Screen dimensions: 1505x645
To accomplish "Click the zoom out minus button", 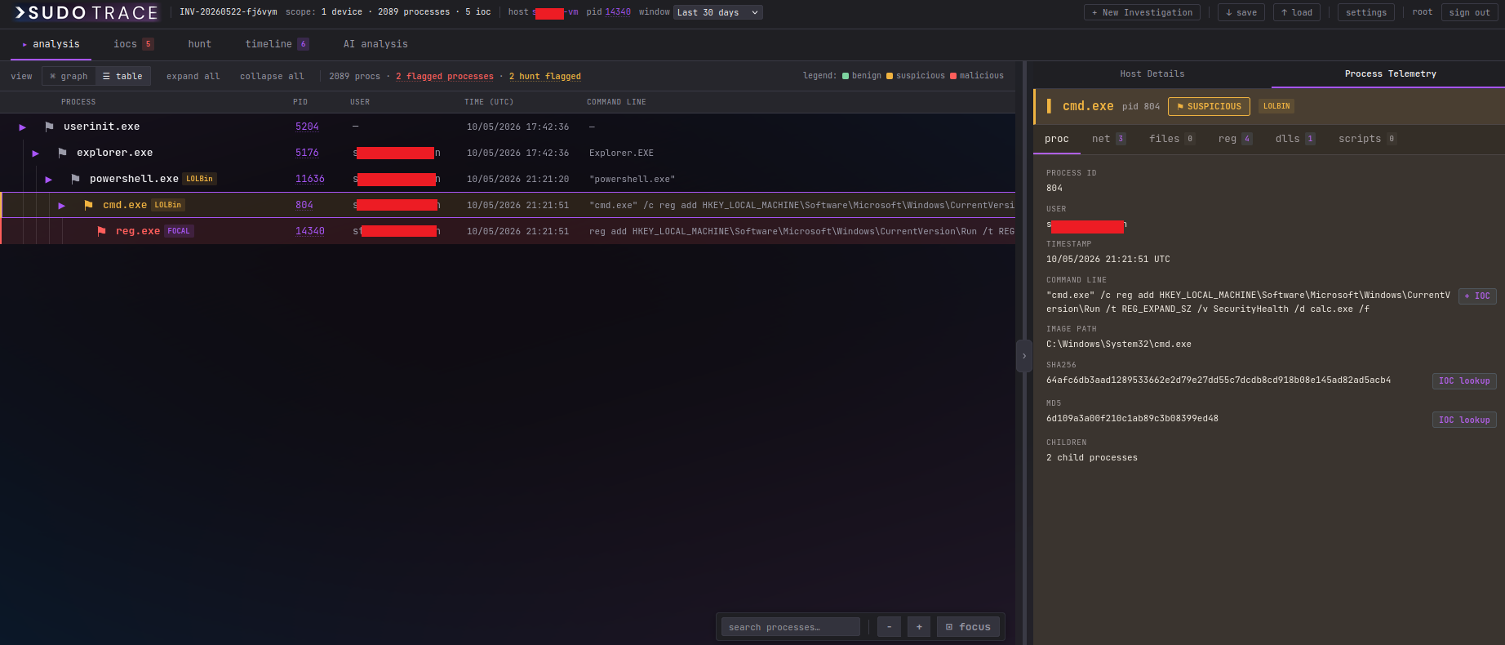I will [x=889, y=626].
